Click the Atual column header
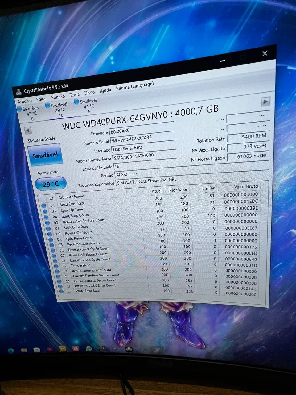This screenshot has width=296, height=395. coord(157,191)
